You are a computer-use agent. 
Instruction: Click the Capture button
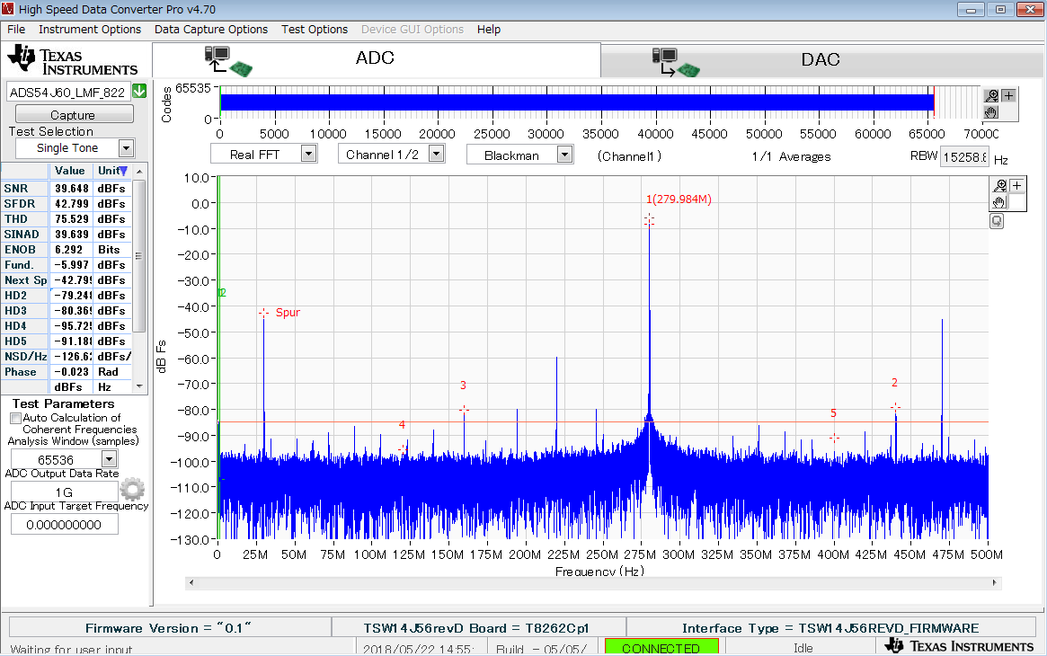click(74, 114)
